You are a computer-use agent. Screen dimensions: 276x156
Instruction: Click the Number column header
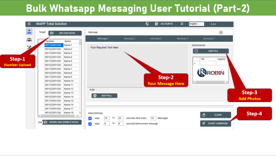54,41
